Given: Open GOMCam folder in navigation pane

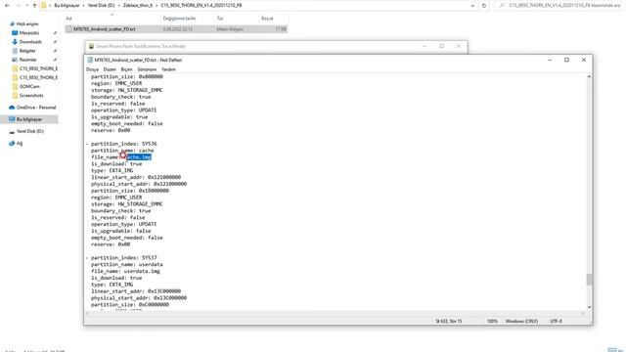Looking at the screenshot, I should click(29, 86).
